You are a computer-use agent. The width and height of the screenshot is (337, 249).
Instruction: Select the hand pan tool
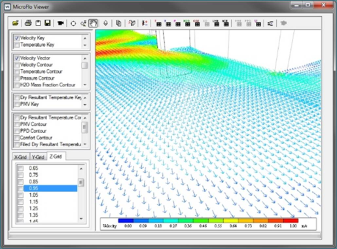click(x=93, y=23)
